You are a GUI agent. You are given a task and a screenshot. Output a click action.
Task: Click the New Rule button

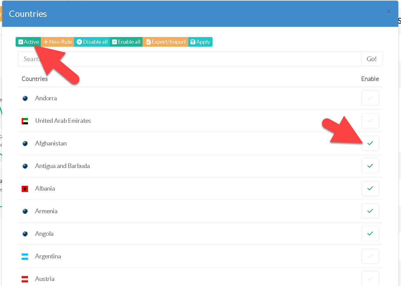pyautogui.click(x=58, y=42)
